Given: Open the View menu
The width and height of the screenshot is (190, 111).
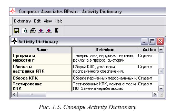Looking at the screenshot, I should [48, 21].
